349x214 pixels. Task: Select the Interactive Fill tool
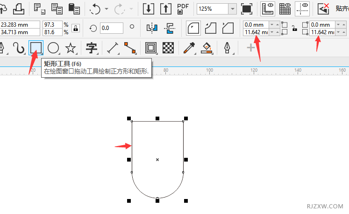click(207, 48)
